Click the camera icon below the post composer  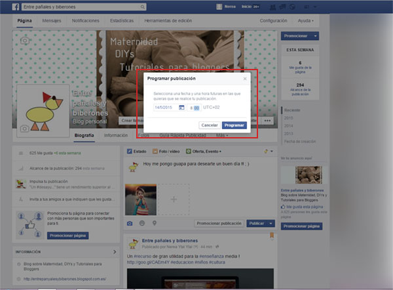[130, 223]
